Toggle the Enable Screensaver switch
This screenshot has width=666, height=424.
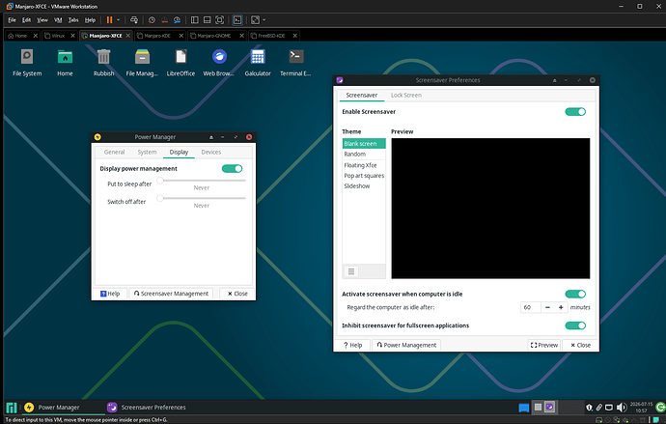click(x=575, y=112)
